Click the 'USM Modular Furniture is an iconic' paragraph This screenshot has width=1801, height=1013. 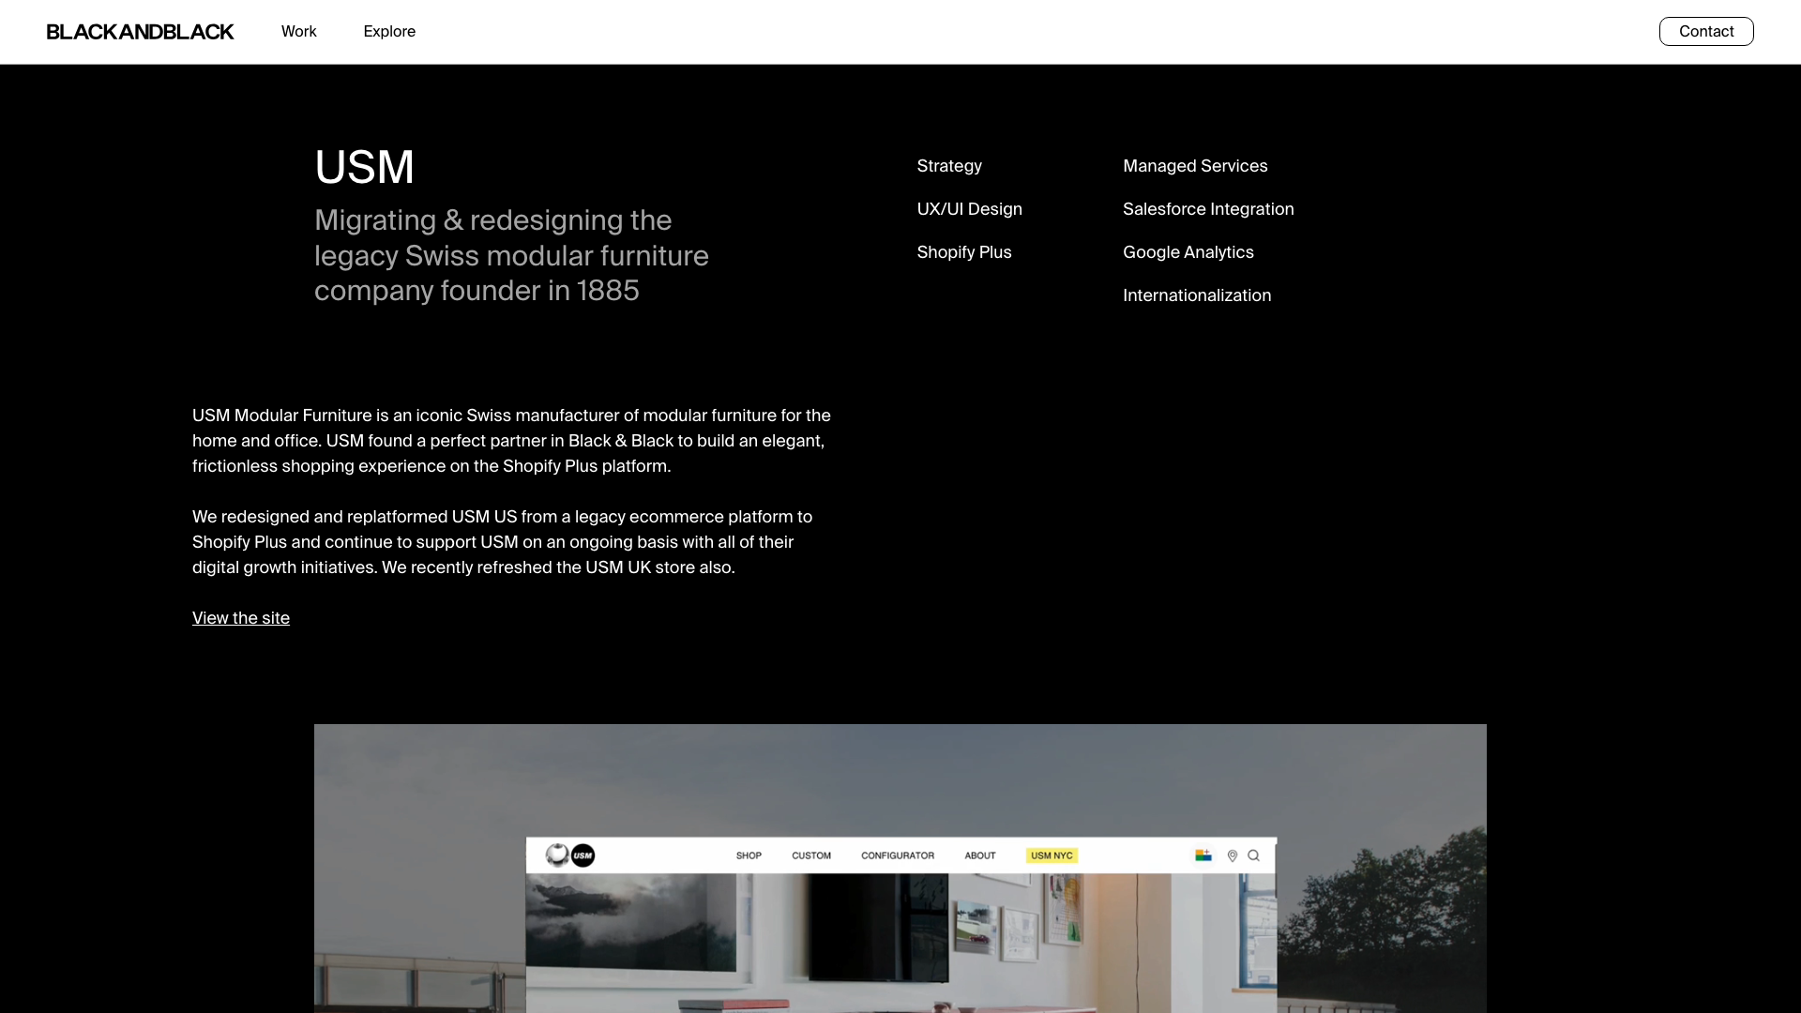pyautogui.click(x=511, y=441)
